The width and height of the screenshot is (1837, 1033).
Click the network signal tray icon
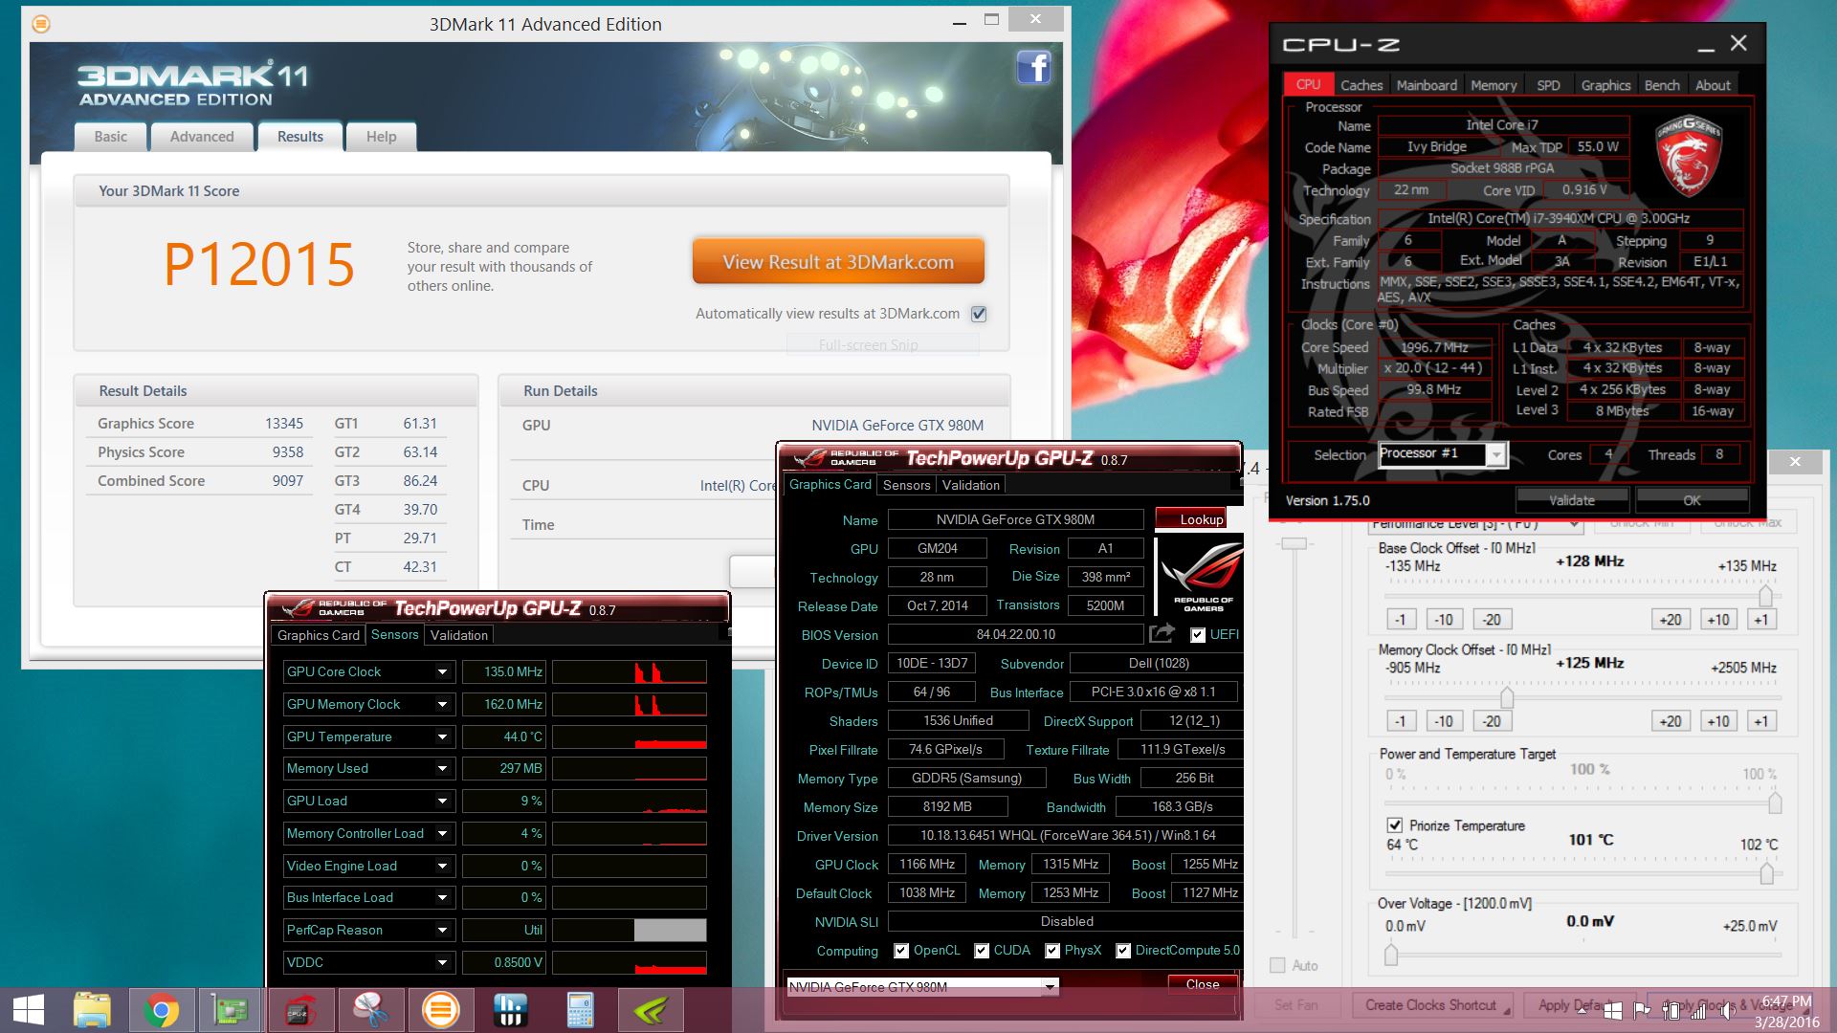point(1700,1011)
